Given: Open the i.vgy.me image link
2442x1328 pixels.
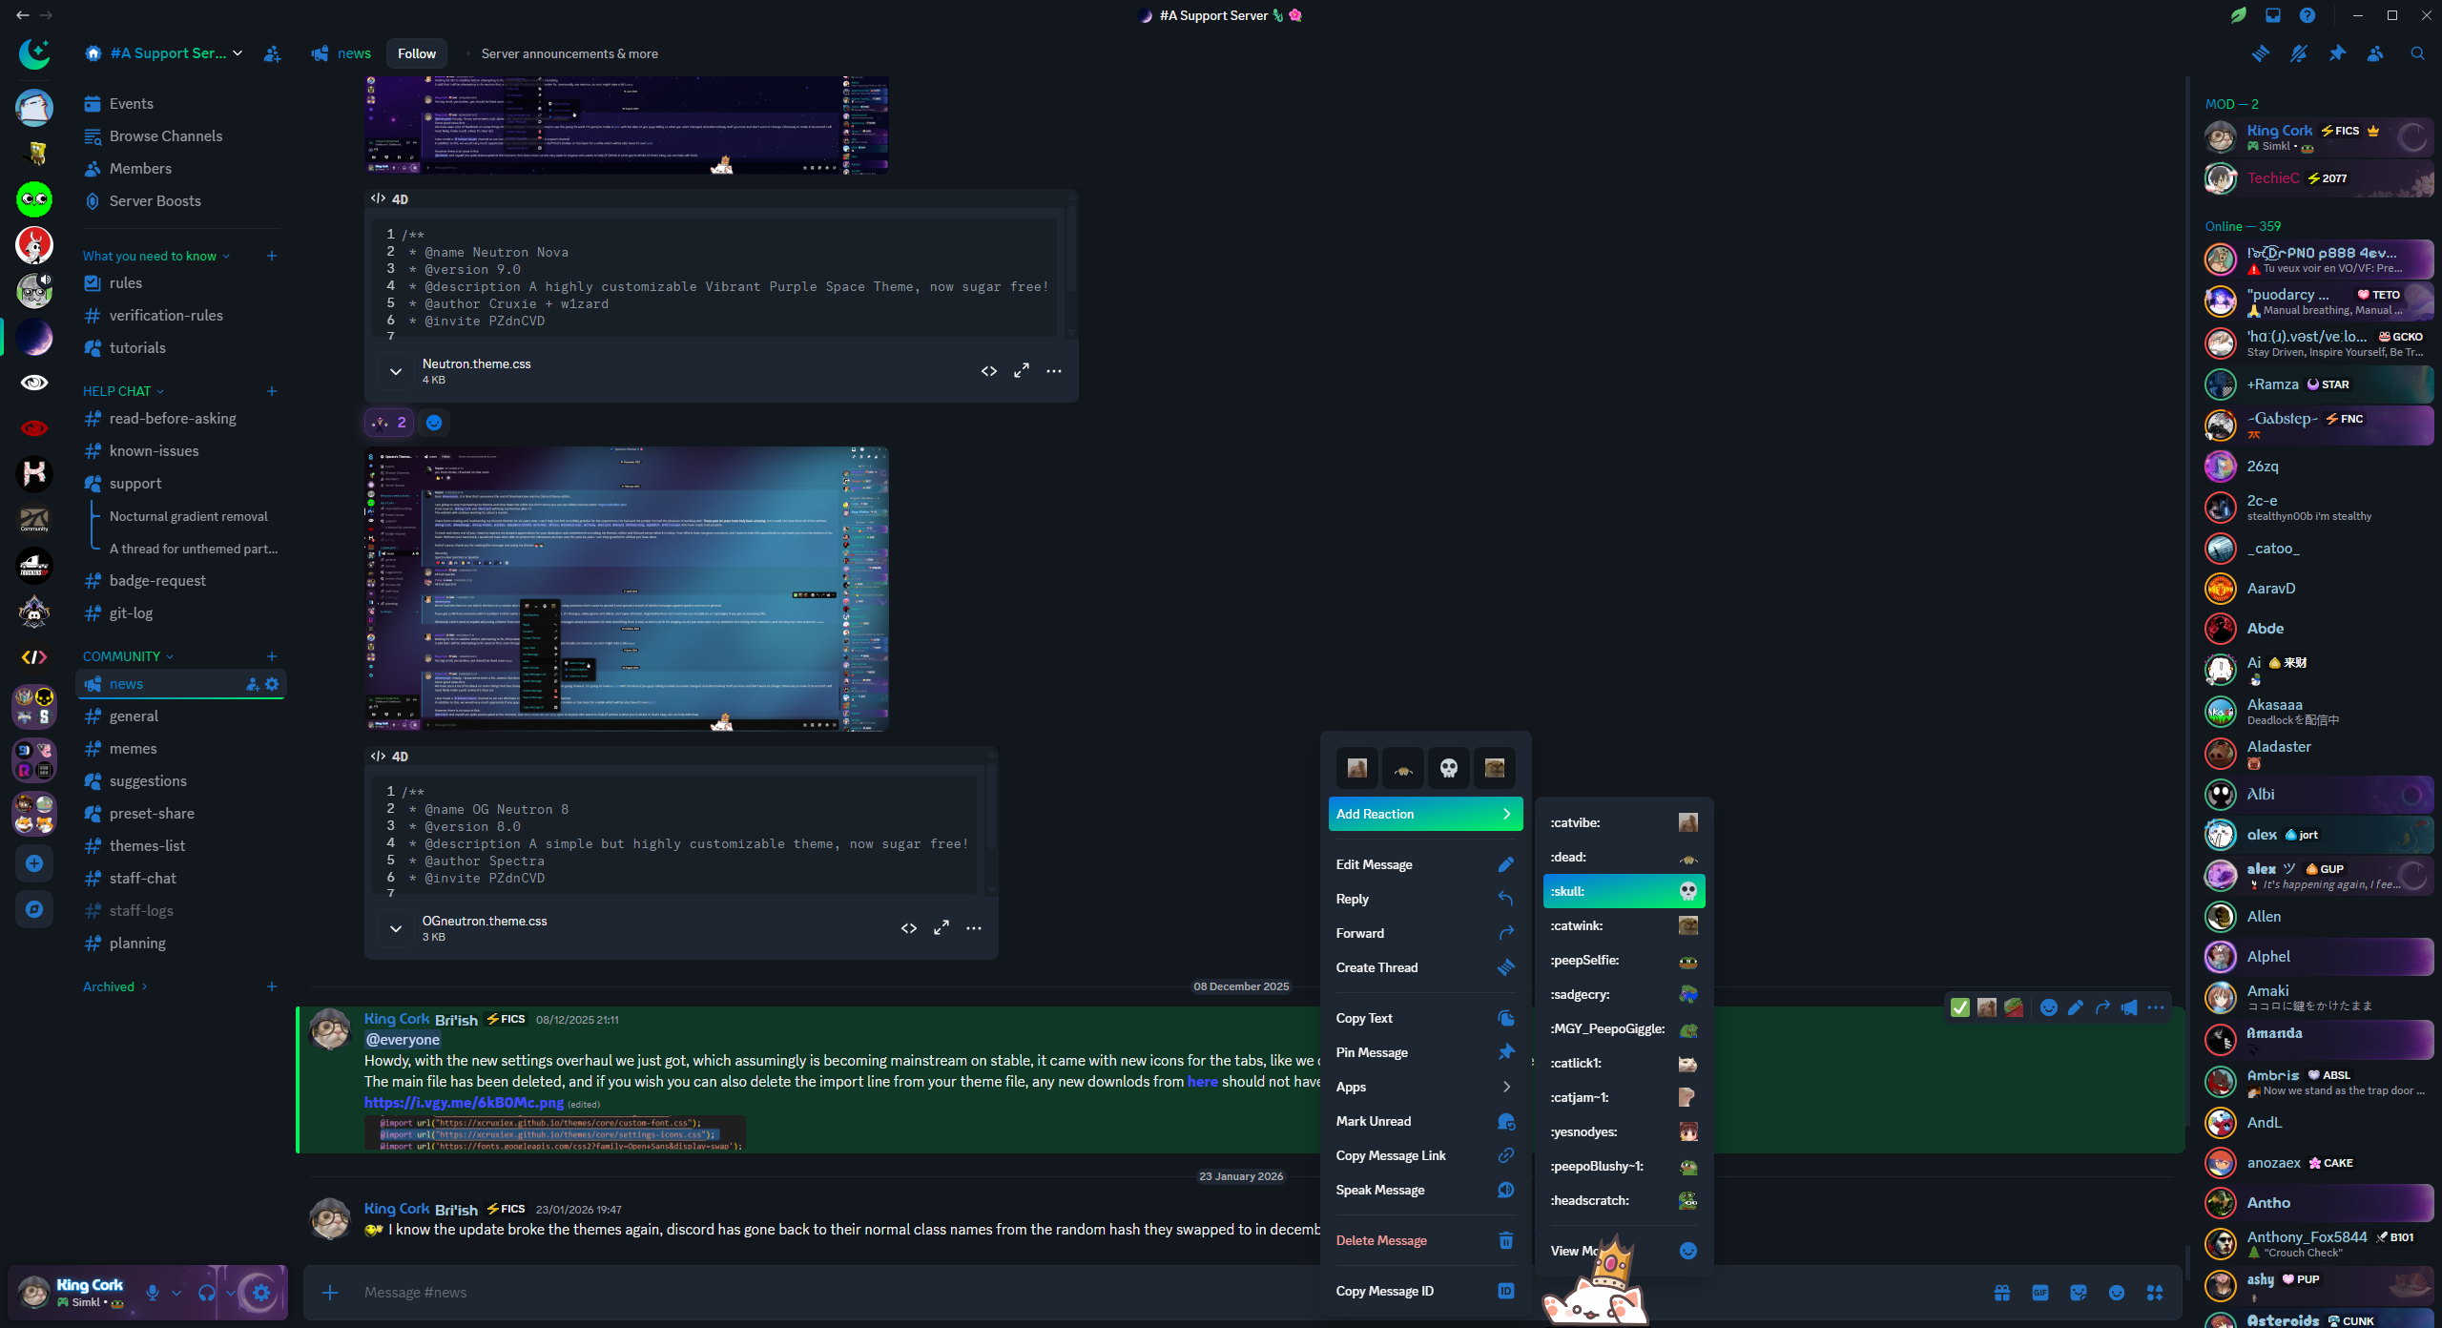Looking at the screenshot, I should point(464,1103).
